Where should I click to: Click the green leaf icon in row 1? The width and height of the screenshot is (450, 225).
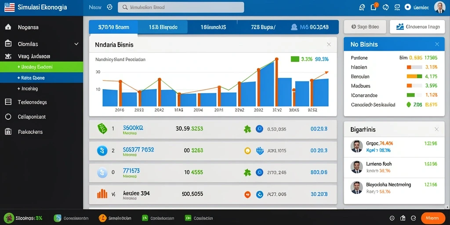(102, 129)
